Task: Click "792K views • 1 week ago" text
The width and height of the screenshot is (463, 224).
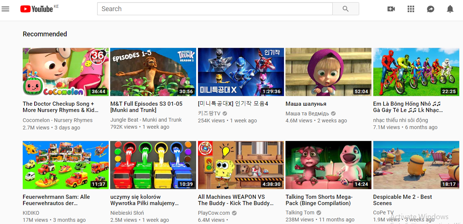Action: click(140, 127)
